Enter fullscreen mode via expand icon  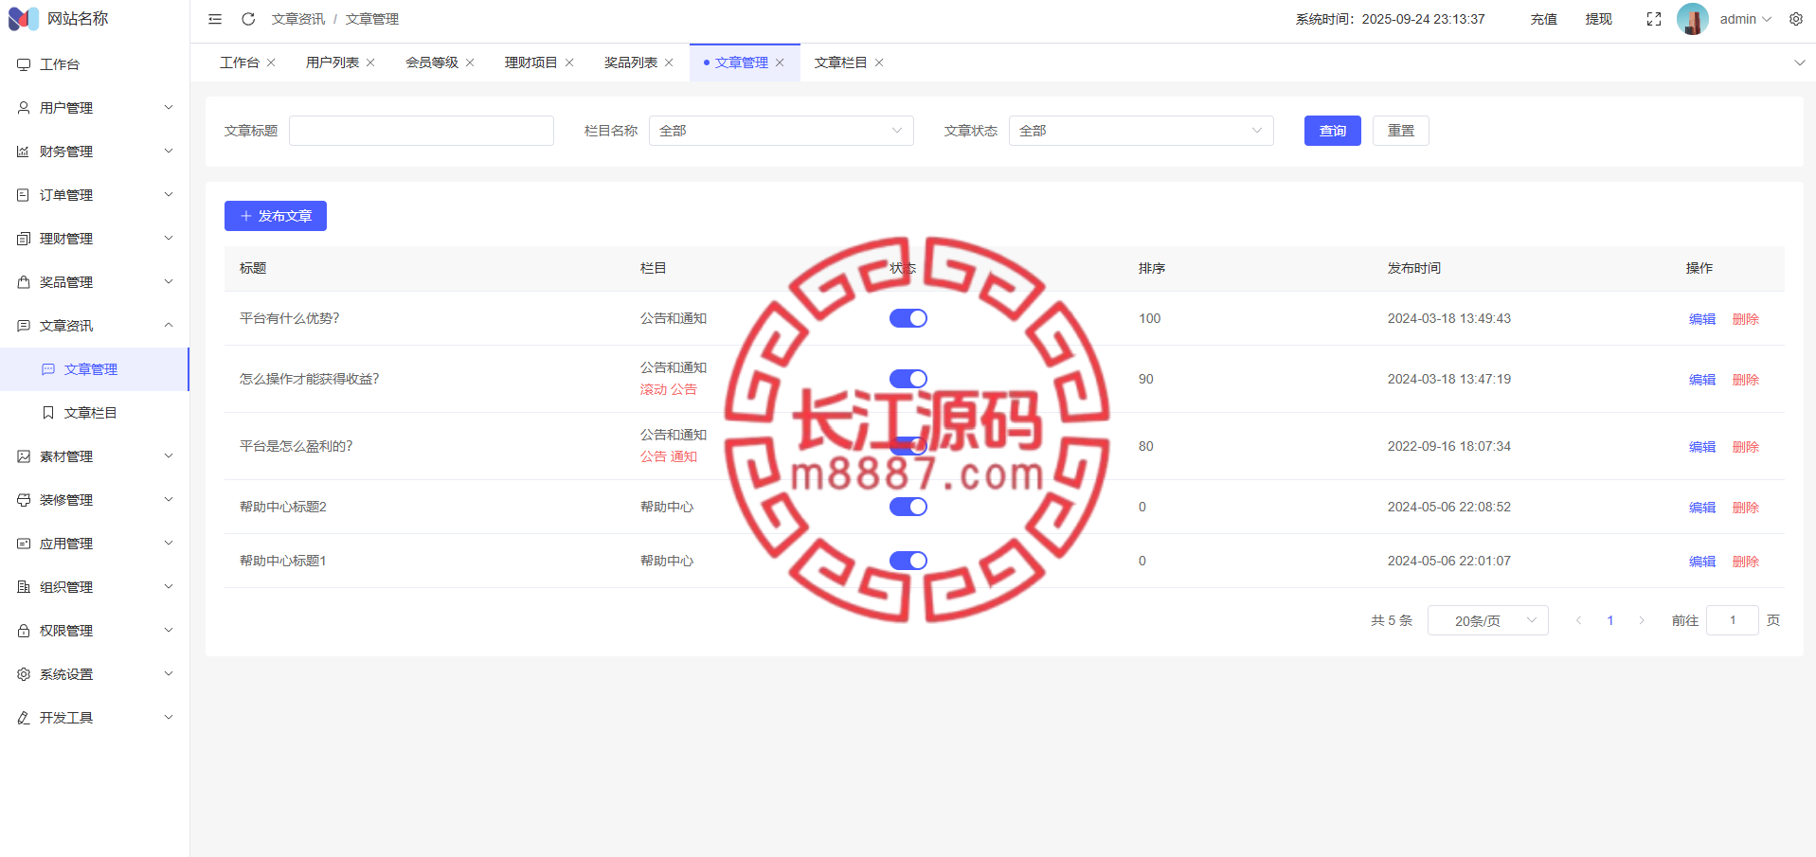1654,19
